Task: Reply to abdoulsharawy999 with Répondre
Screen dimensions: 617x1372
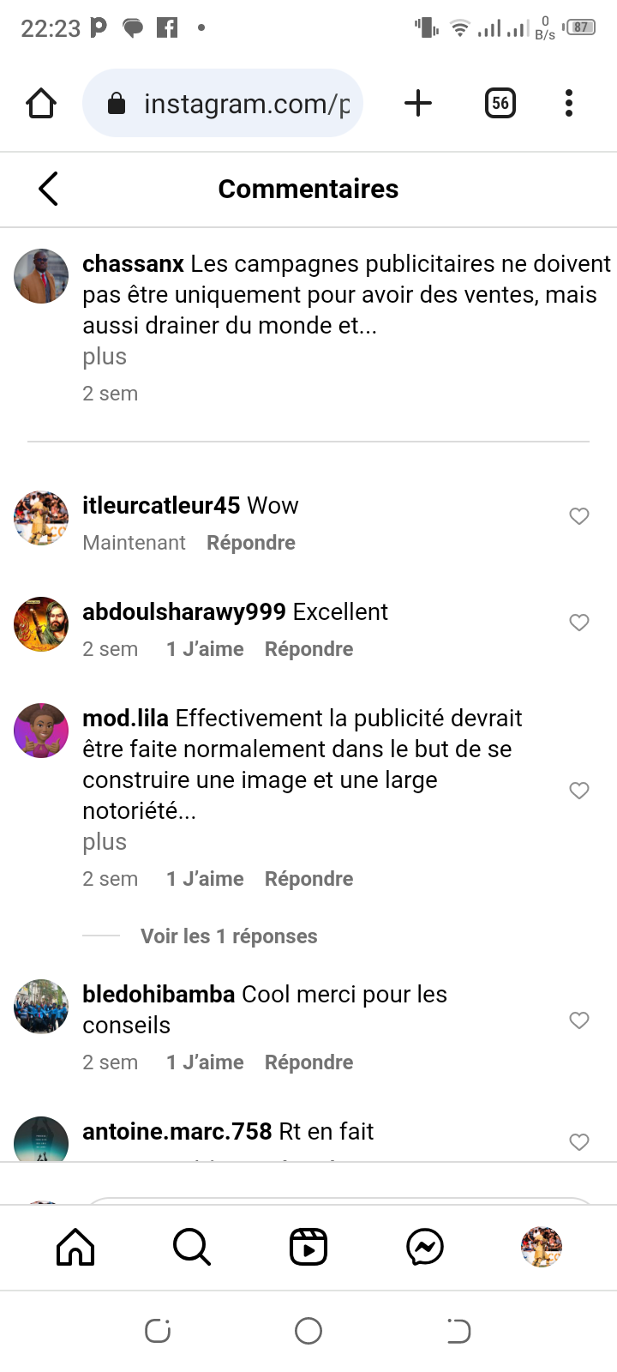Action: coord(308,649)
